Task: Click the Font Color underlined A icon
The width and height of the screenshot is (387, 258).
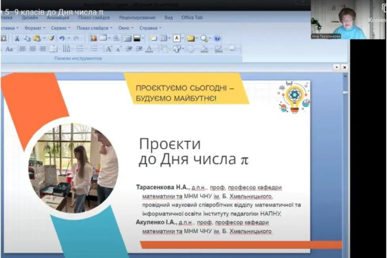Action: coord(149,49)
